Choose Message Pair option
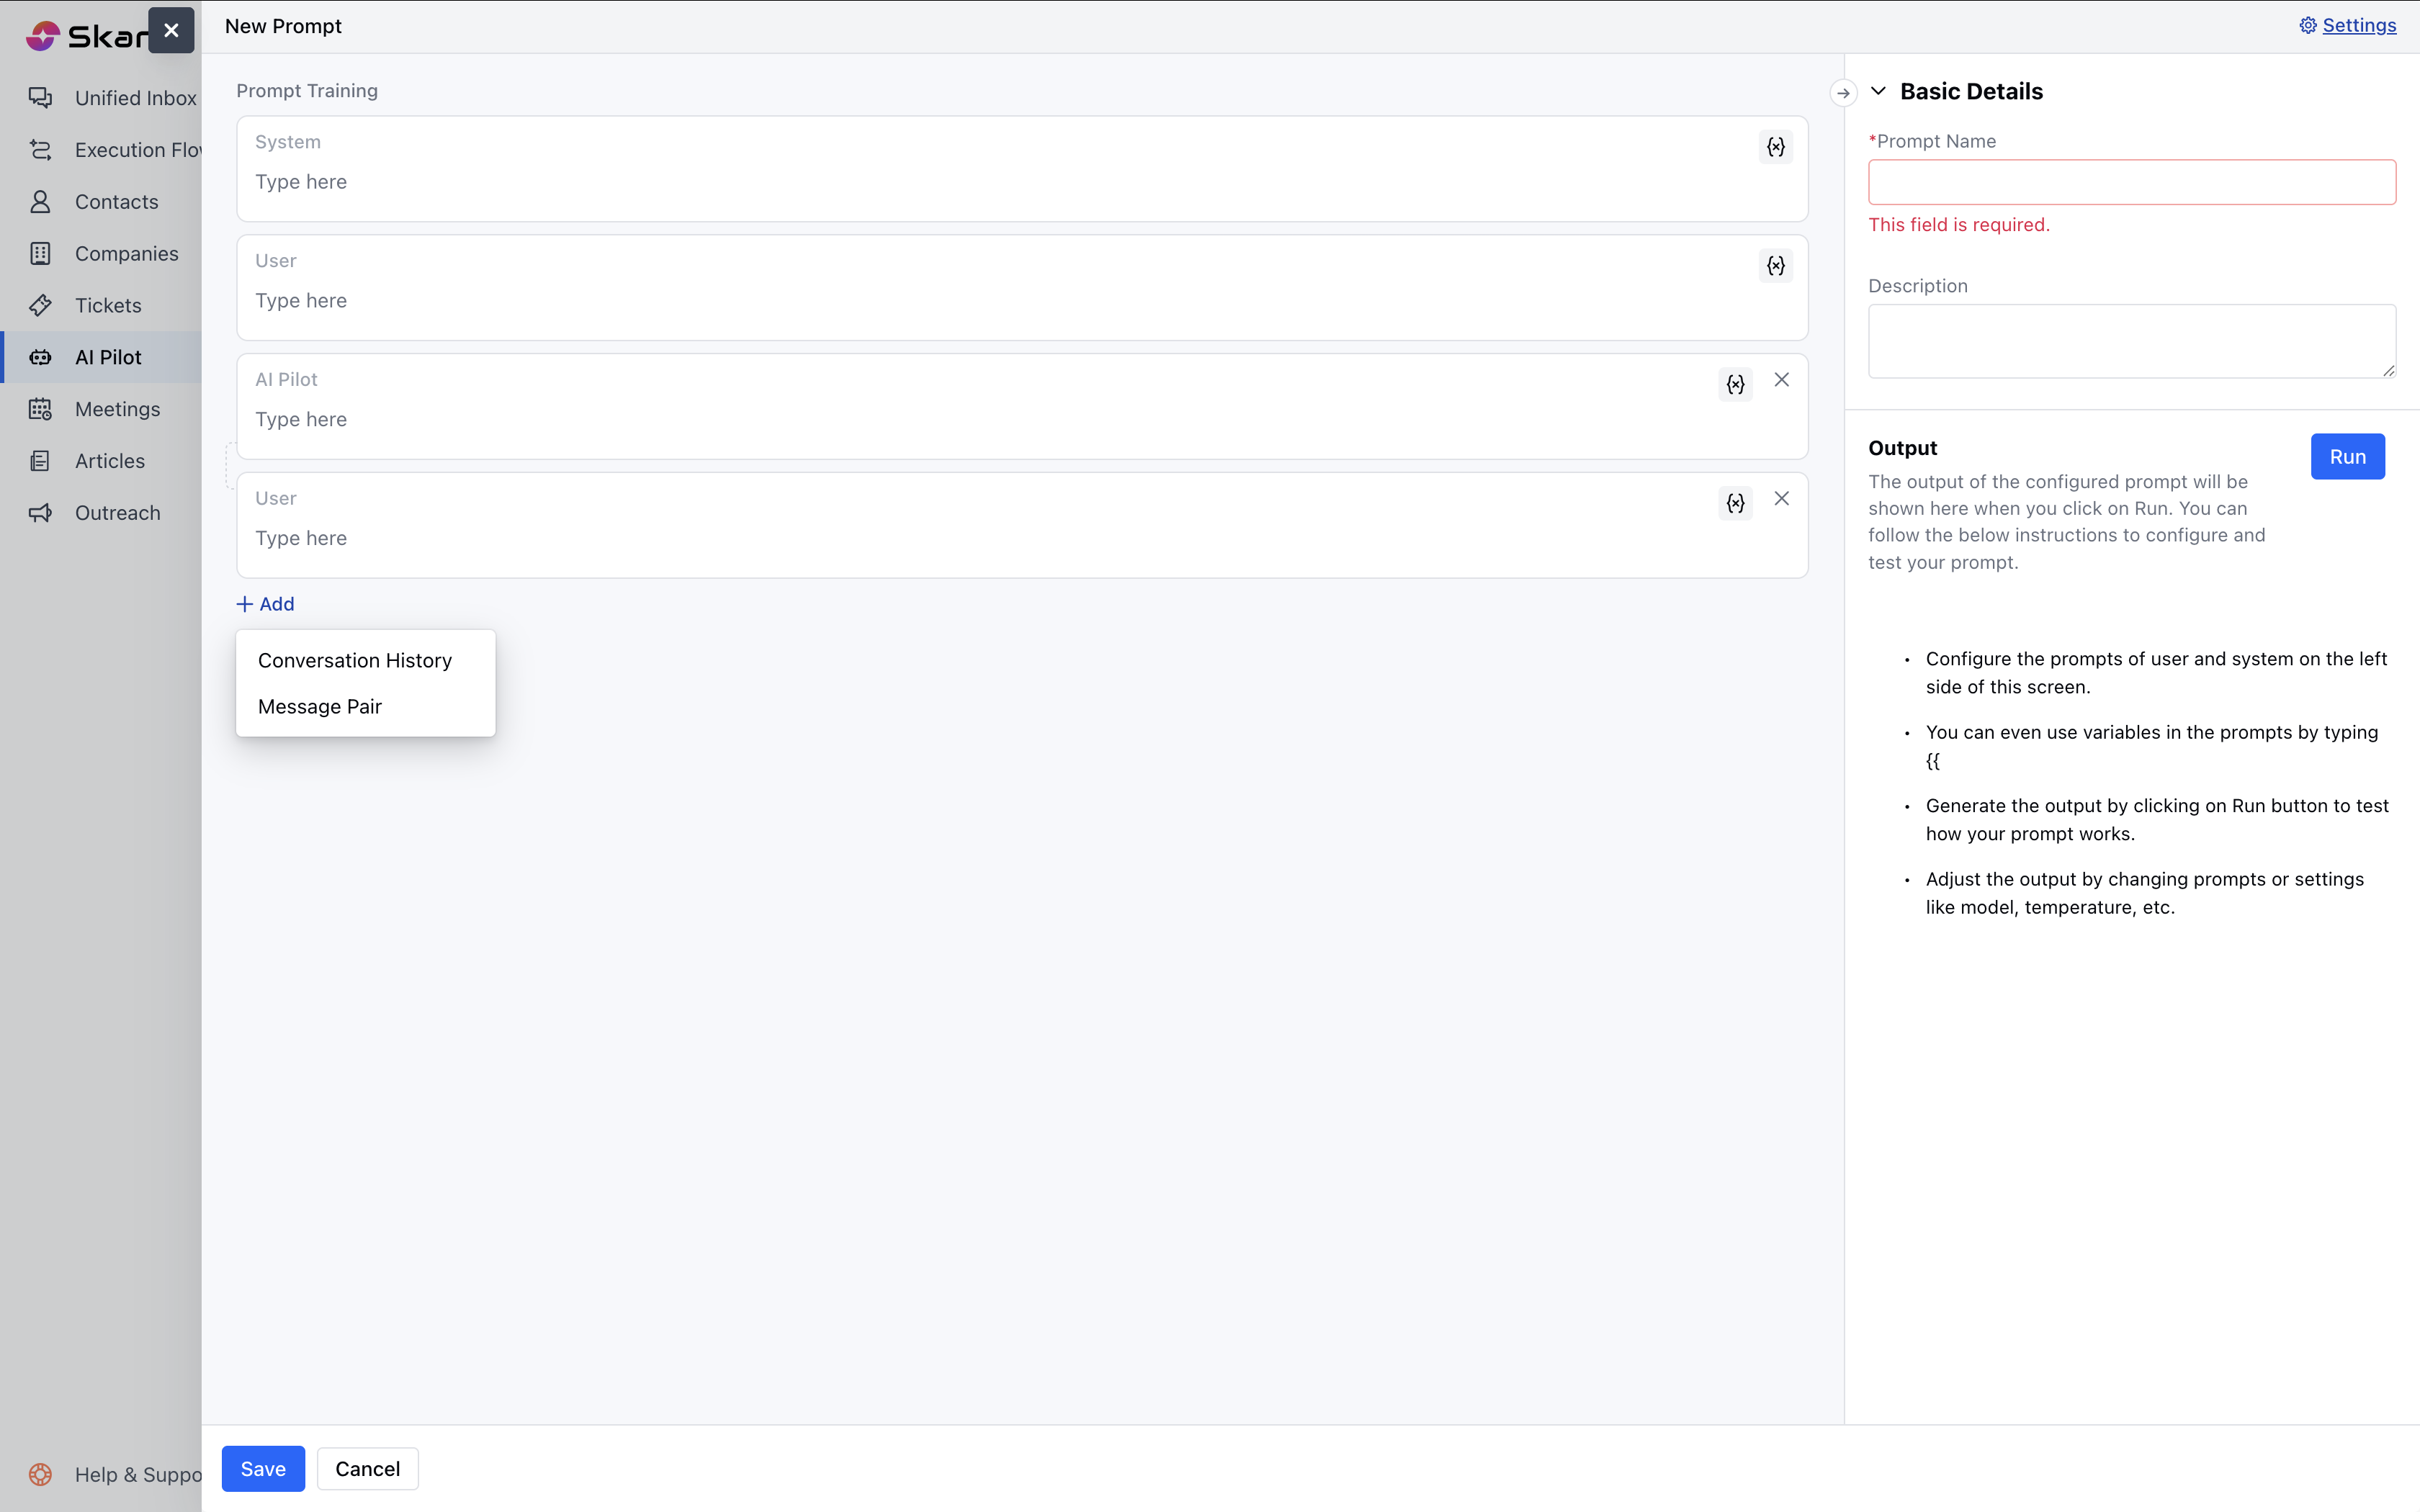This screenshot has height=1512, width=2420. [319, 706]
